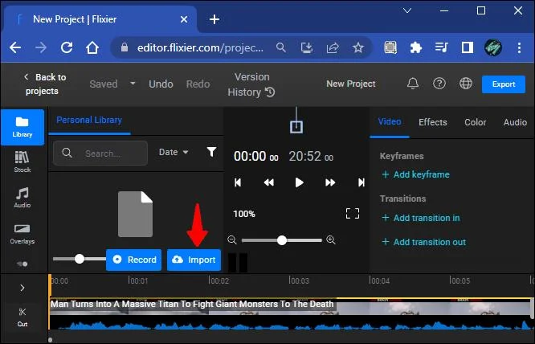535x344 pixels.
Task: Click the rewind button
Action: [x=268, y=182]
